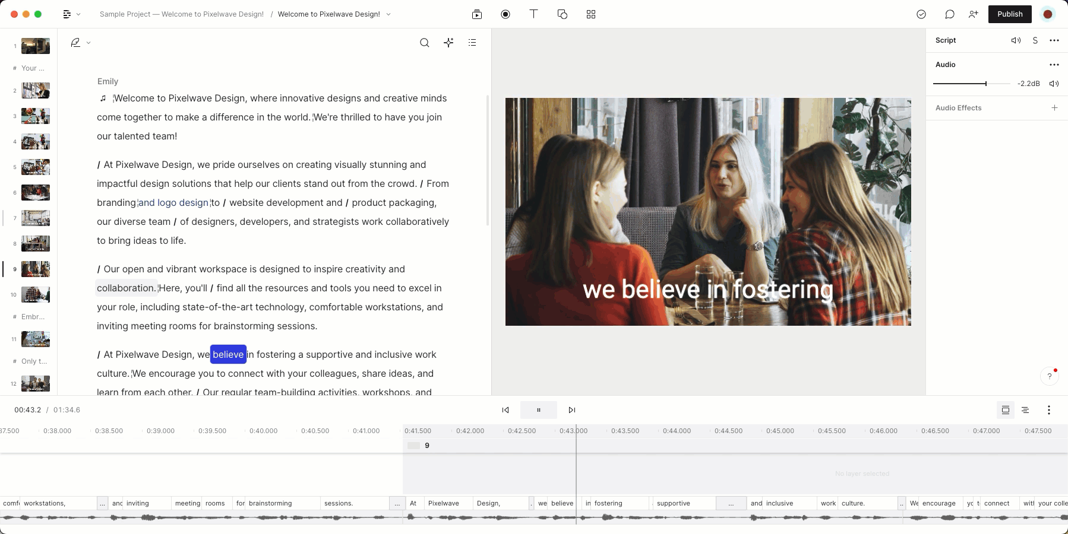Image resolution: width=1068 pixels, height=534 pixels.
Task: Search the script with magnifier icon
Action: coord(425,43)
